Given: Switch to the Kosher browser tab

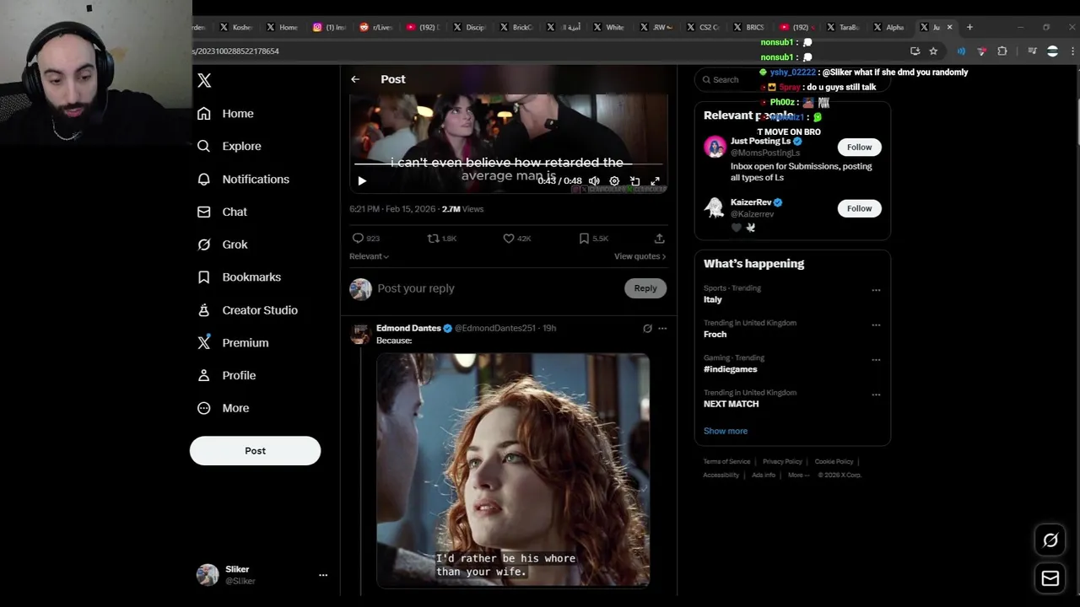Looking at the screenshot, I should click(236, 27).
